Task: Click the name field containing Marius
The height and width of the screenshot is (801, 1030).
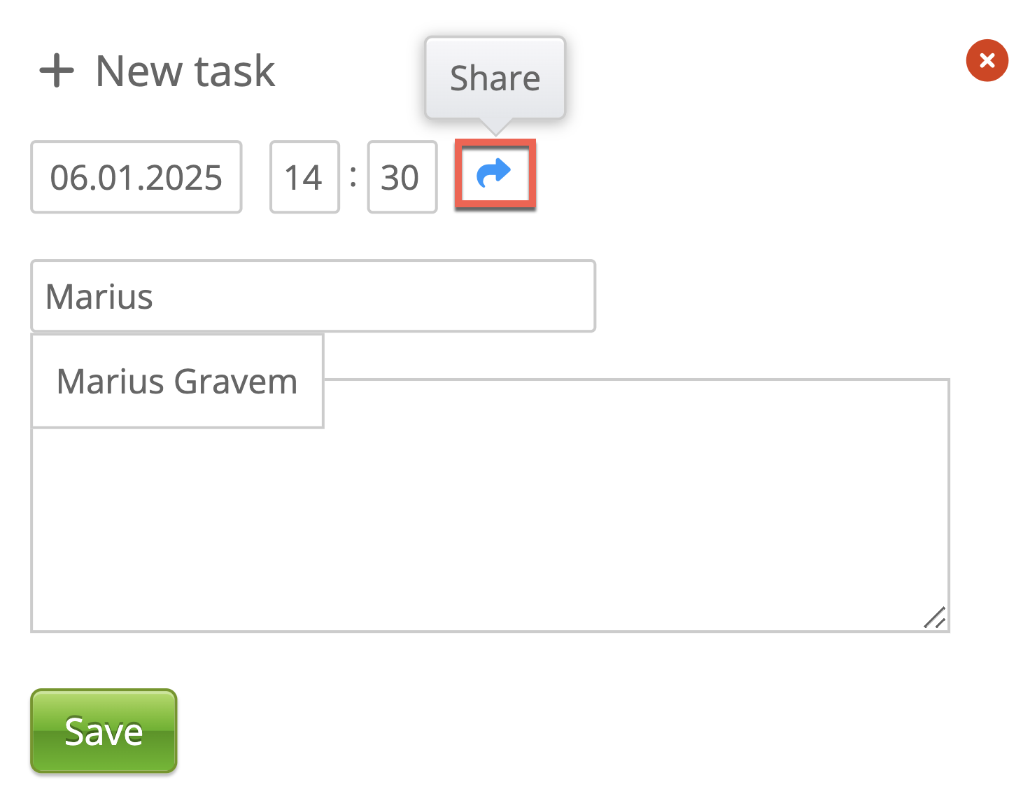Action: (x=313, y=296)
